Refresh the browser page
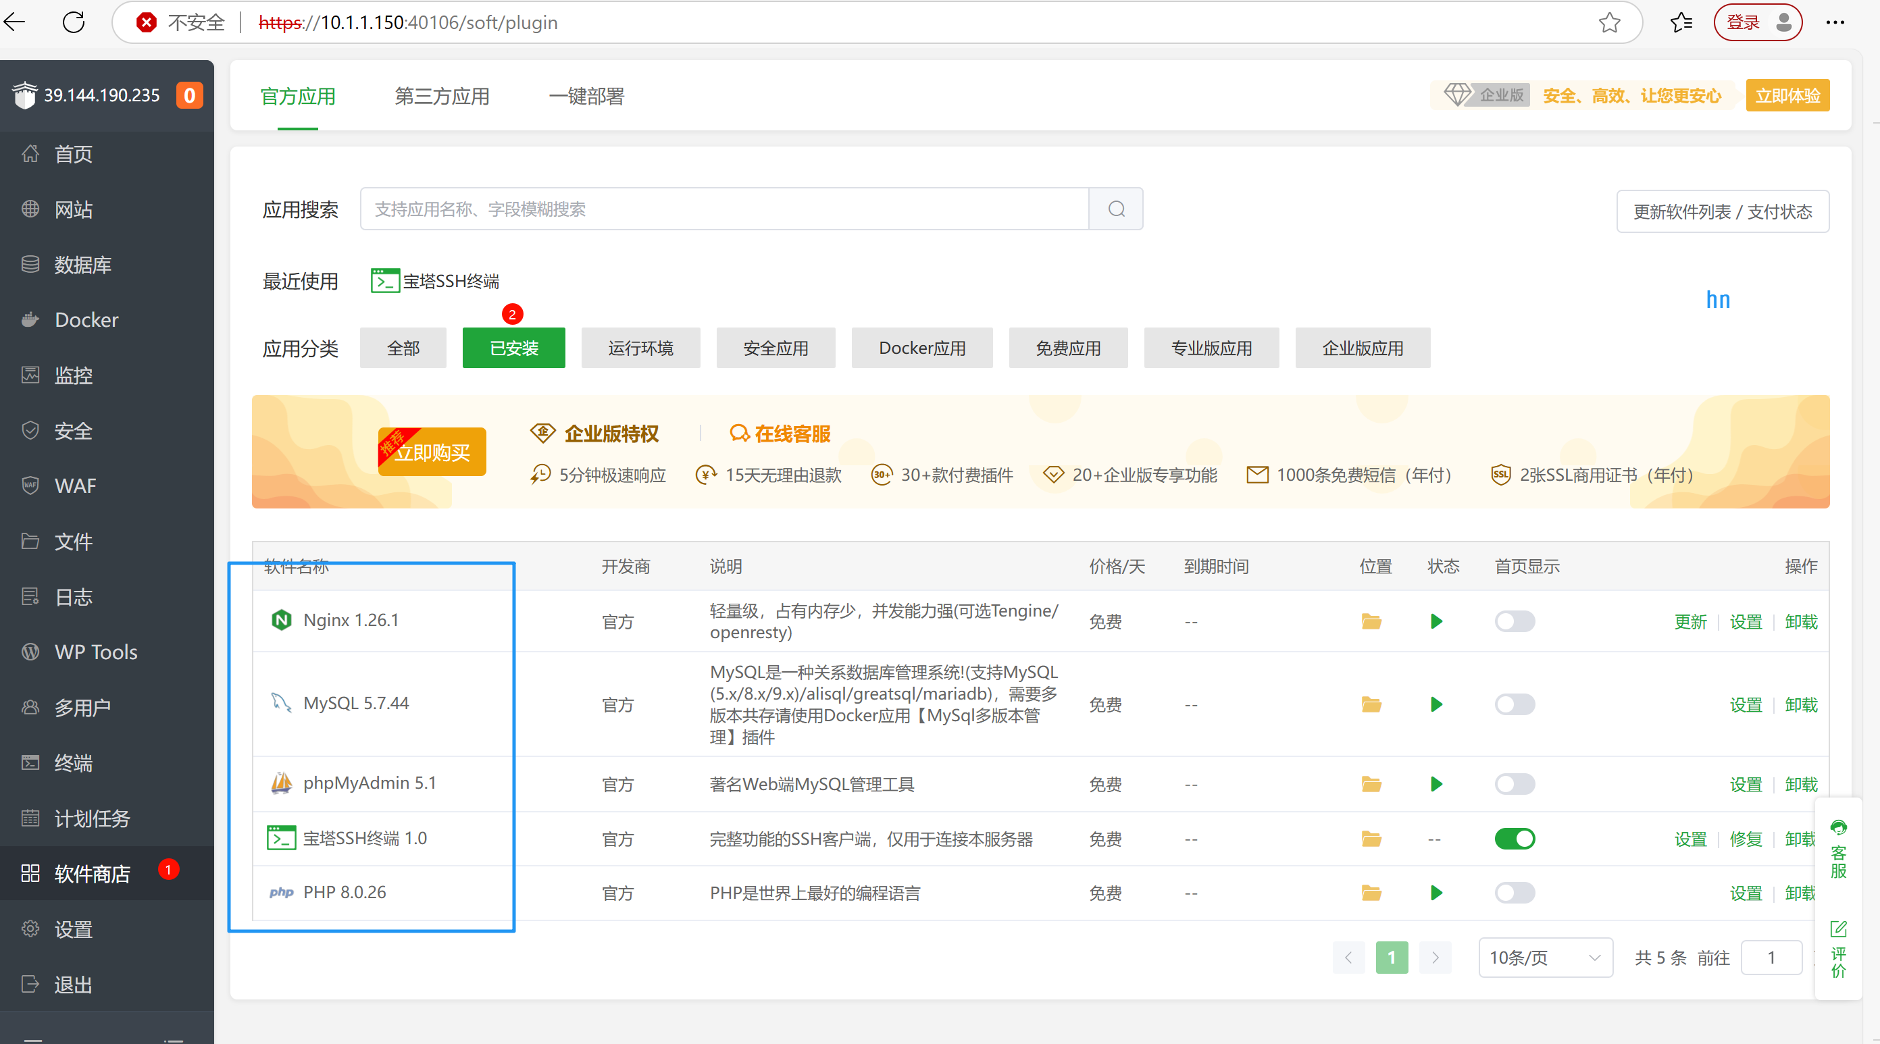The image size is (1880, 1044). tap(74, 22)
